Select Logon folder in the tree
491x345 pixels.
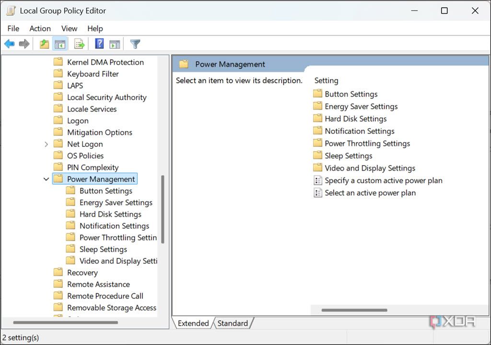point(78,121)
